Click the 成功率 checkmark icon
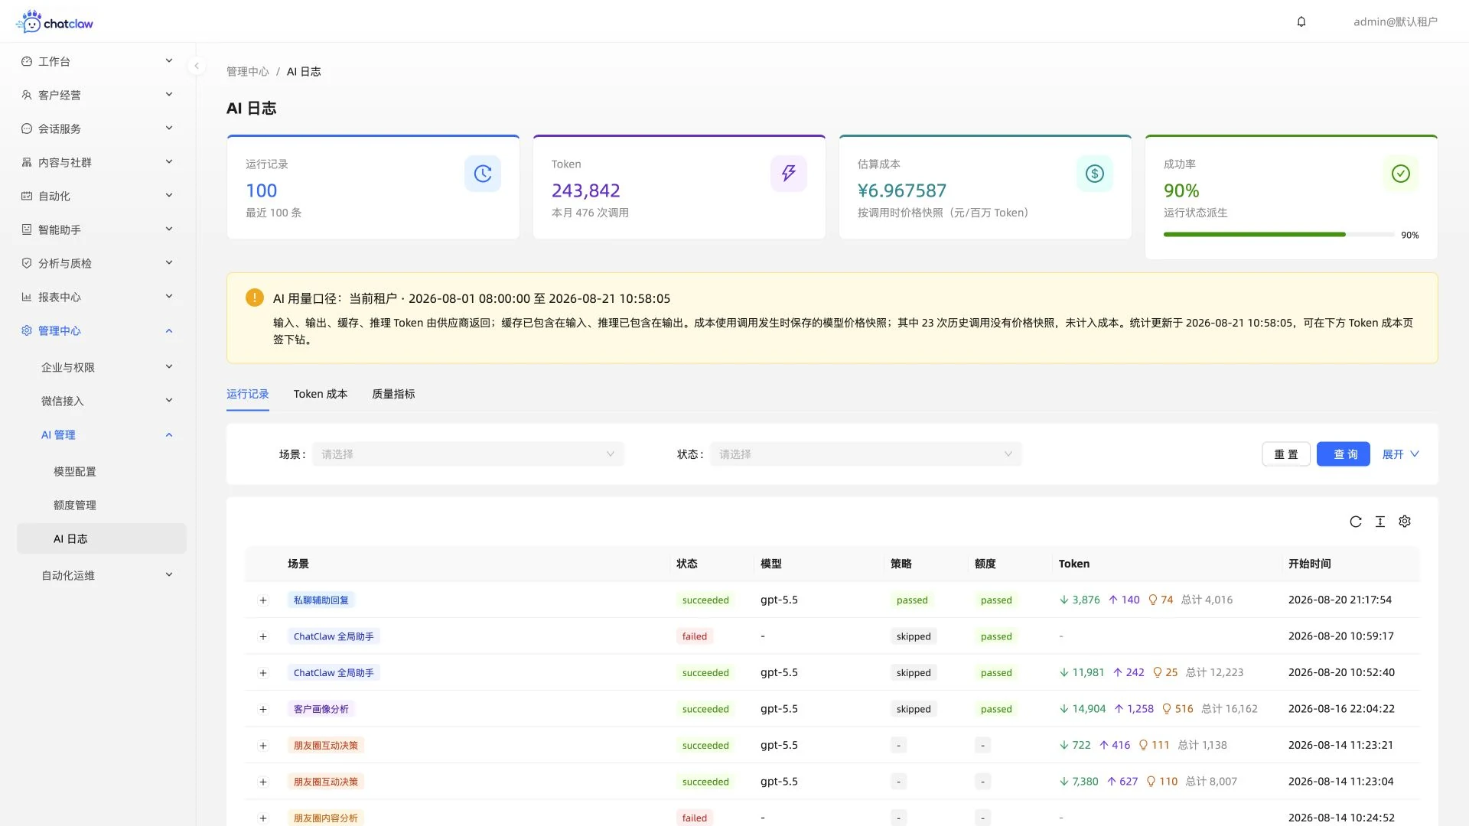The image size is (1469, 826). click(1401, 174)
